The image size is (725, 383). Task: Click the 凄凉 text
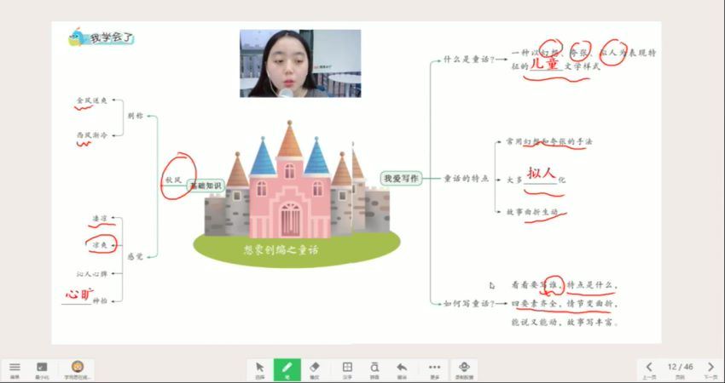[x=100, y=218]
